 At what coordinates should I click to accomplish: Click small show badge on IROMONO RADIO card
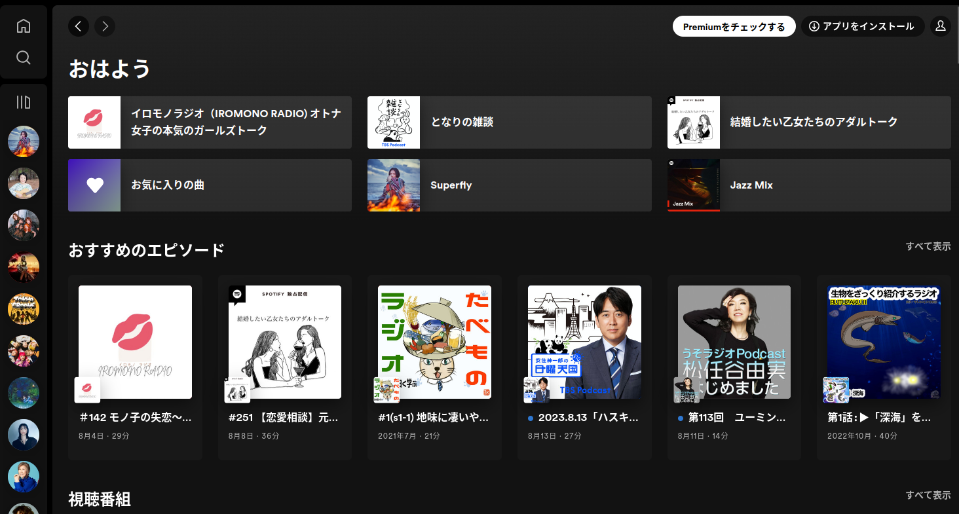click(x=87, y=390)
